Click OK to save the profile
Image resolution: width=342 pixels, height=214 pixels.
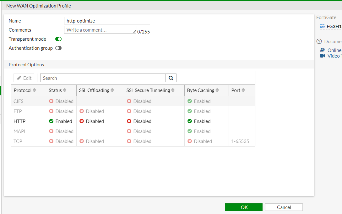(x=244, y=207)
